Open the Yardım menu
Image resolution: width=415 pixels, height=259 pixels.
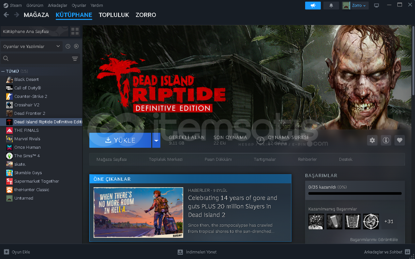click(x=97, y=6)
